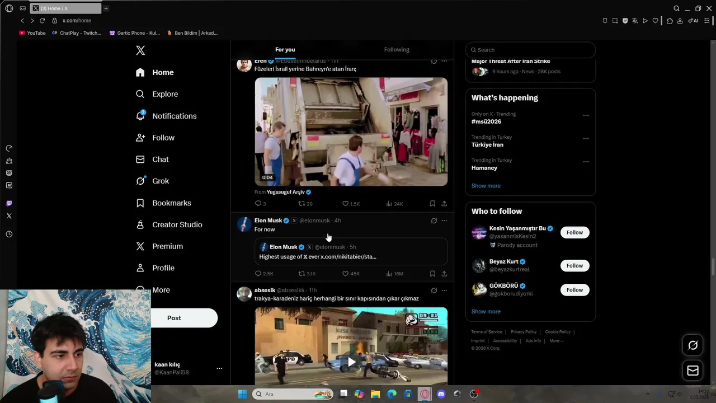Repost Eren's post with 29 reposts
Viewport: 716px width, 403px height.
[305, 204]
